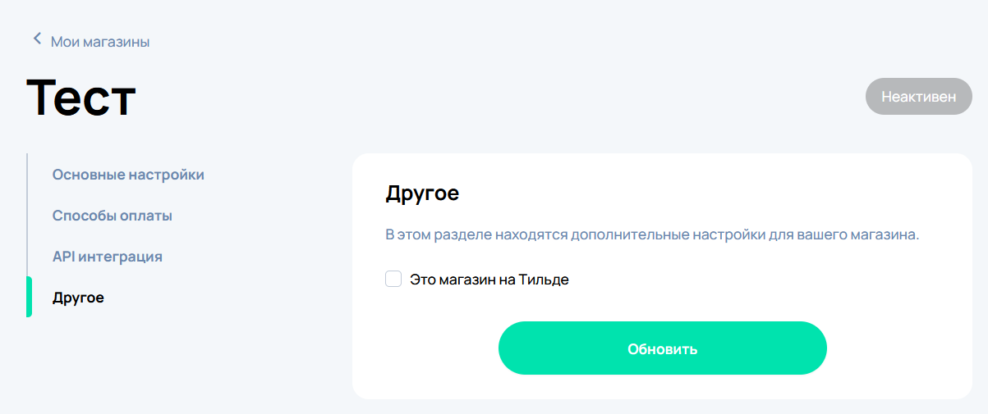This screenshot has width=988, height=414.
Task: Click the green active indicator beside Другое
Action: tap(30, 297)
